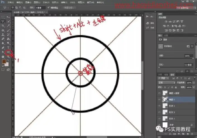
Task: Toggle lock all for layer
Action: [x=176, y=87]
